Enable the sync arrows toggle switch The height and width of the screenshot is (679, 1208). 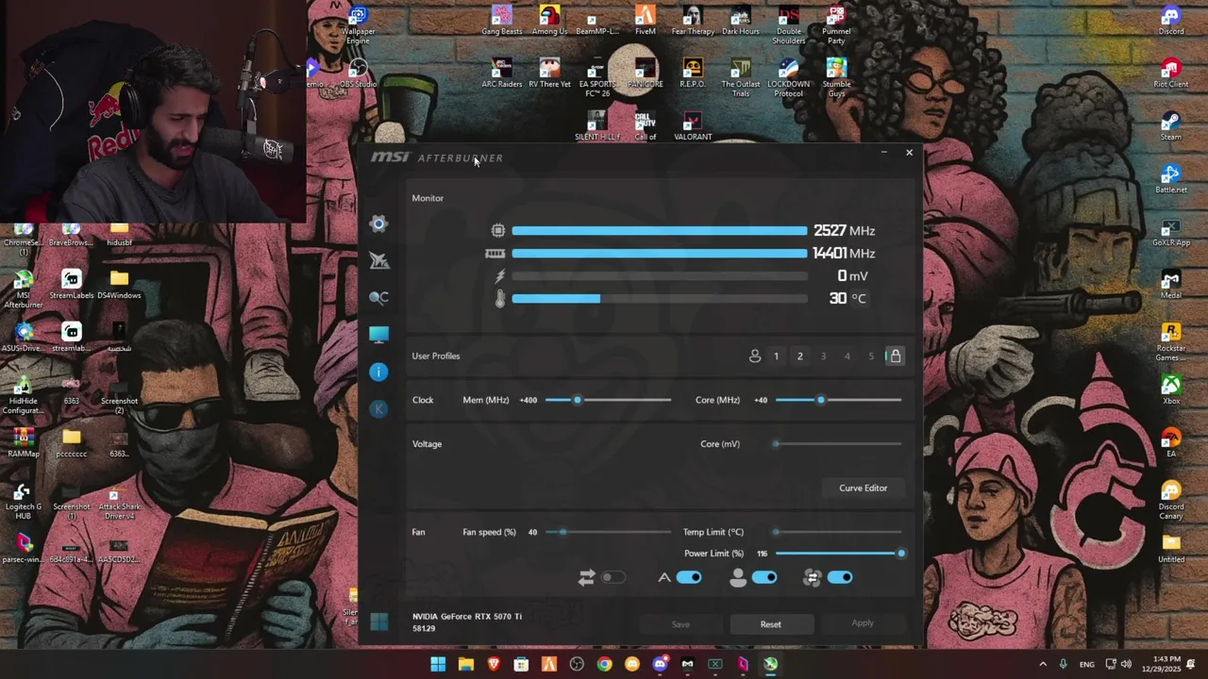pyautogui.click(x=613, y=577)
